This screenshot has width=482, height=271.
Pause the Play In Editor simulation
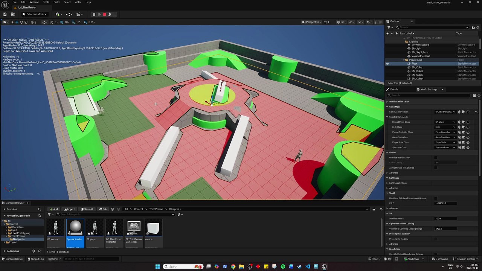click(94, 14)
